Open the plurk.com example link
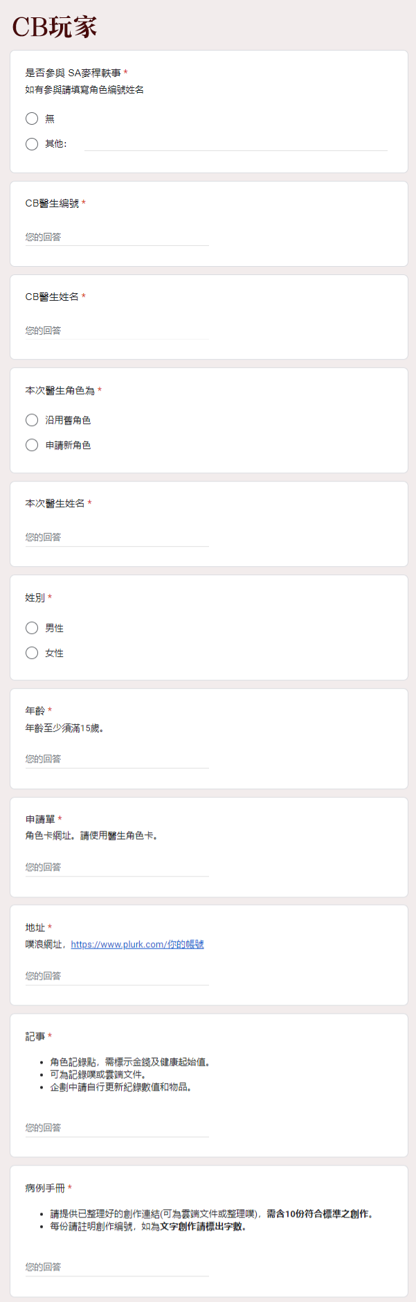This screenshot has width=416, height=1302. 137,944
